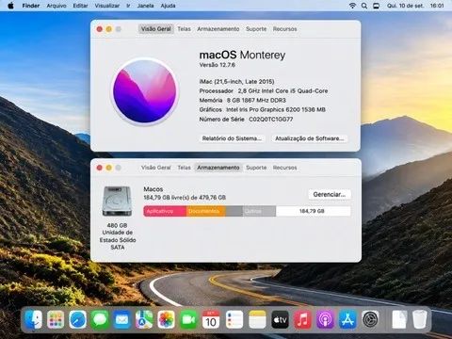
Task: Open the Ajuda menu
Action: tap(168, 6)
